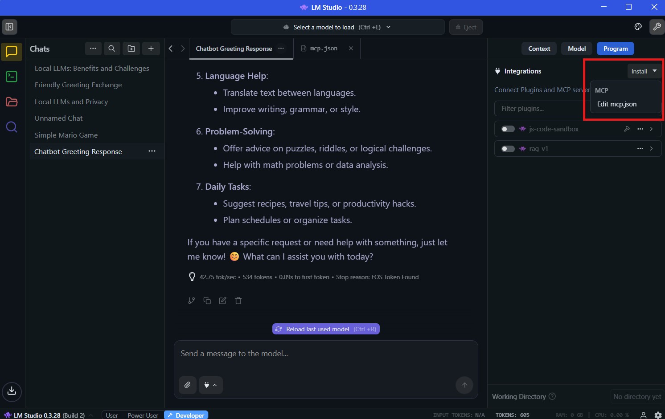Image resolution: width=665 pixels, height=419 pixels.
Task: Open the Downloads icon at bottom left
Action: point(12,391)
